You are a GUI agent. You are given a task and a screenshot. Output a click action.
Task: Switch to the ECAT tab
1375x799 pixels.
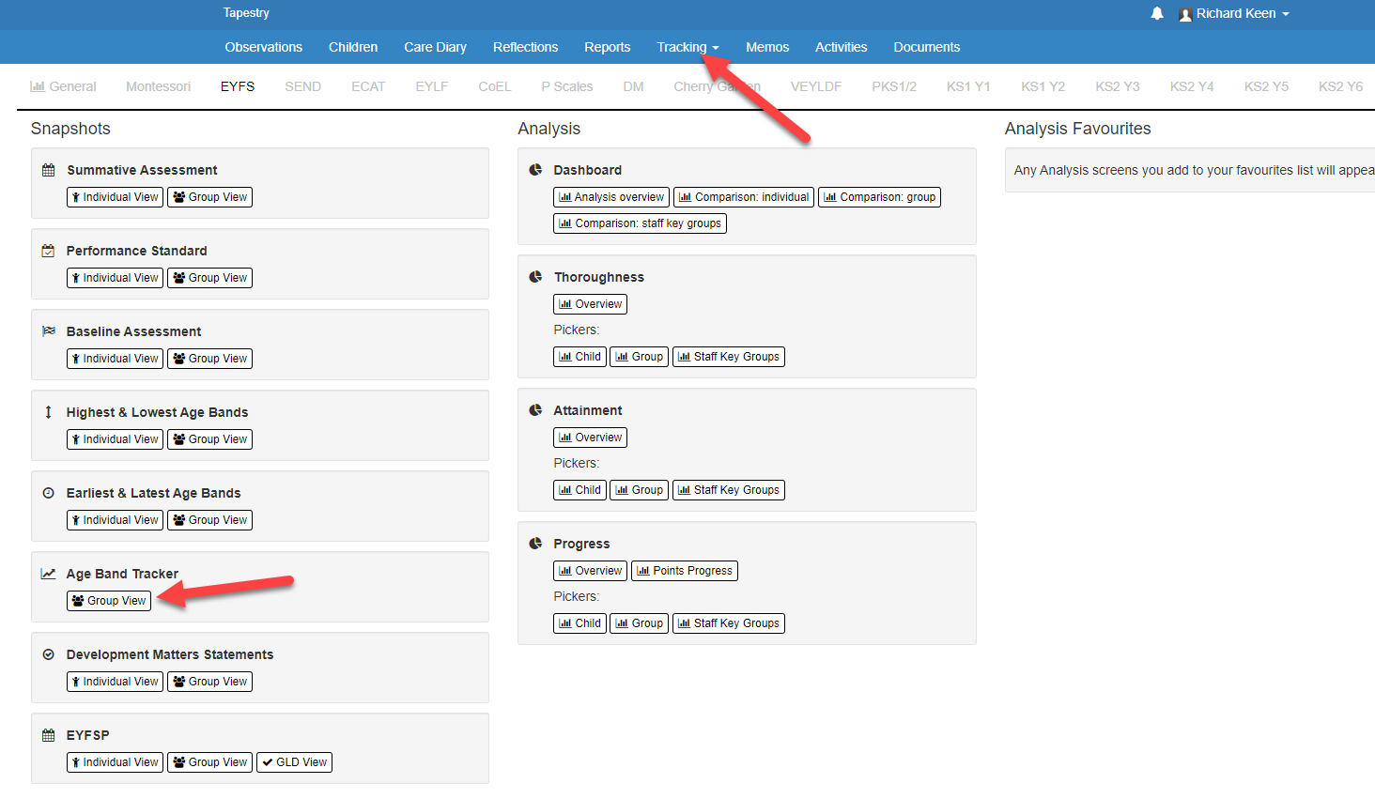click(368, 86)
